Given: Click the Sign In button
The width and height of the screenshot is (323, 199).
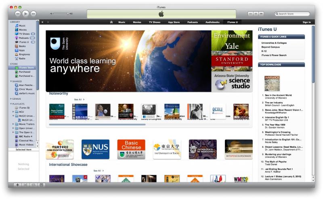Looking at the screenshot, I should coord(306,22).
